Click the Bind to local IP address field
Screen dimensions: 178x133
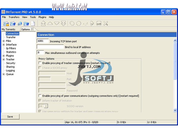coord(50,47)
